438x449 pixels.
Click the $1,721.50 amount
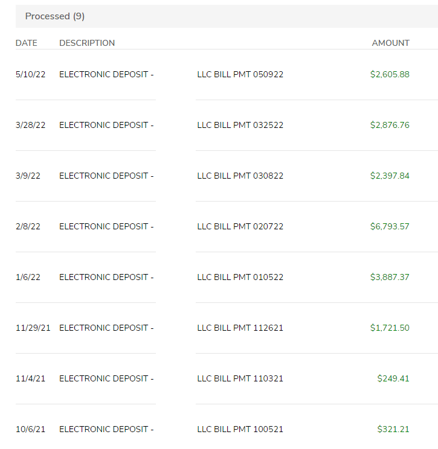pyautogui.click(x=390, y=328)
